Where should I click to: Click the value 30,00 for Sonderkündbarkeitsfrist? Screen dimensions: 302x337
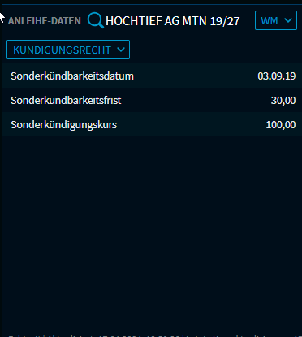[x=283, y=101]
